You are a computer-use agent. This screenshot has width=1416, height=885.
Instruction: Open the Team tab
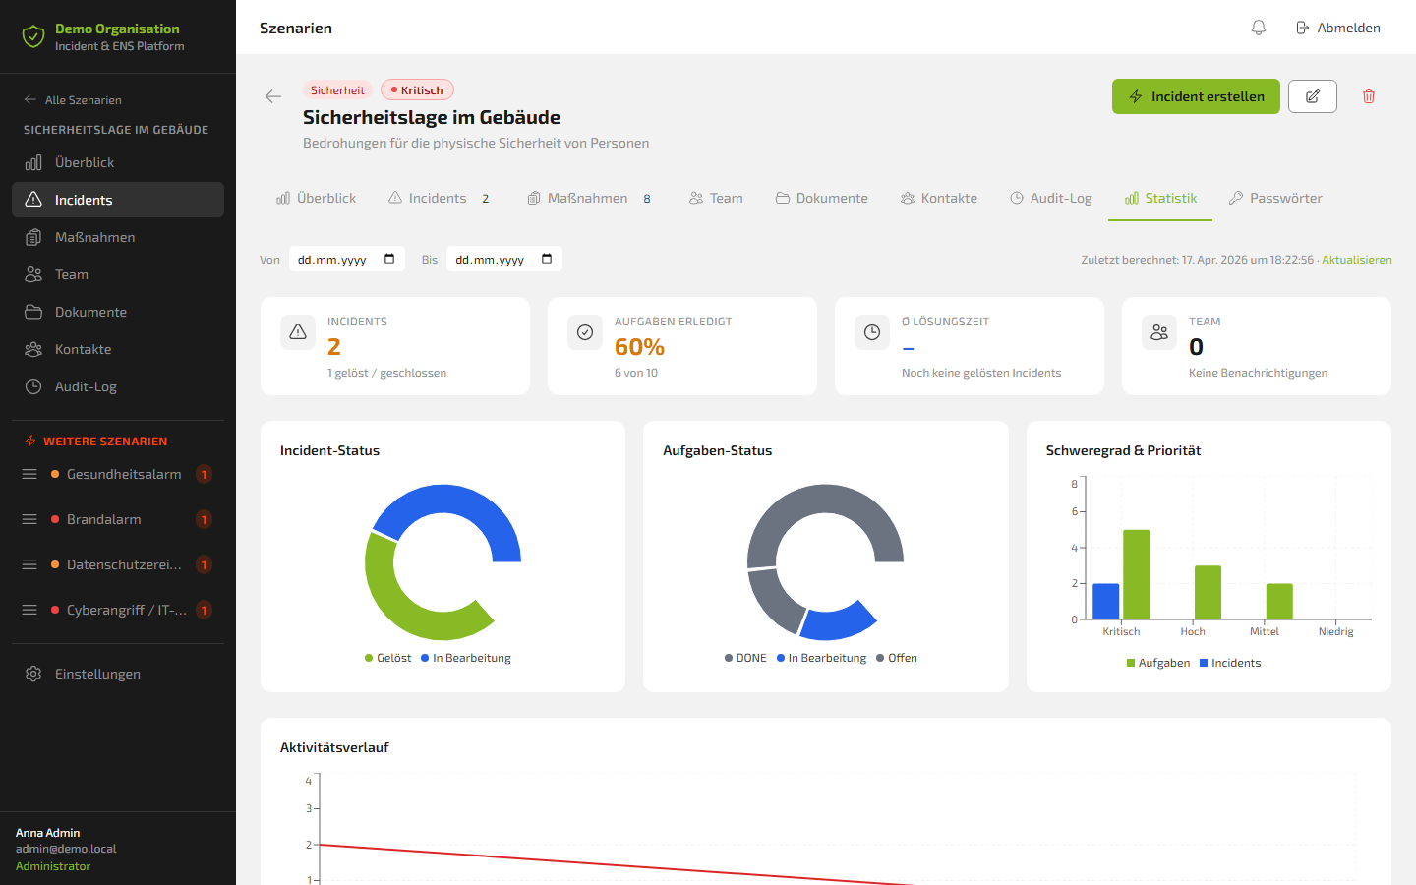716,198
